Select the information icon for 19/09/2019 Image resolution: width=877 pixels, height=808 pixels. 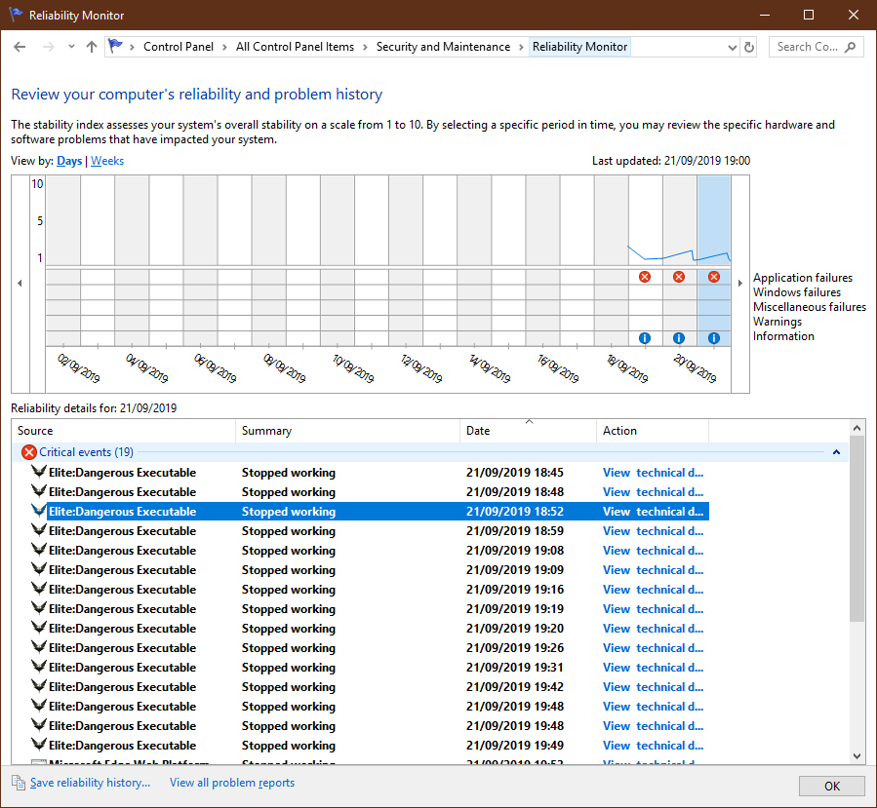[x=645, y=338]
